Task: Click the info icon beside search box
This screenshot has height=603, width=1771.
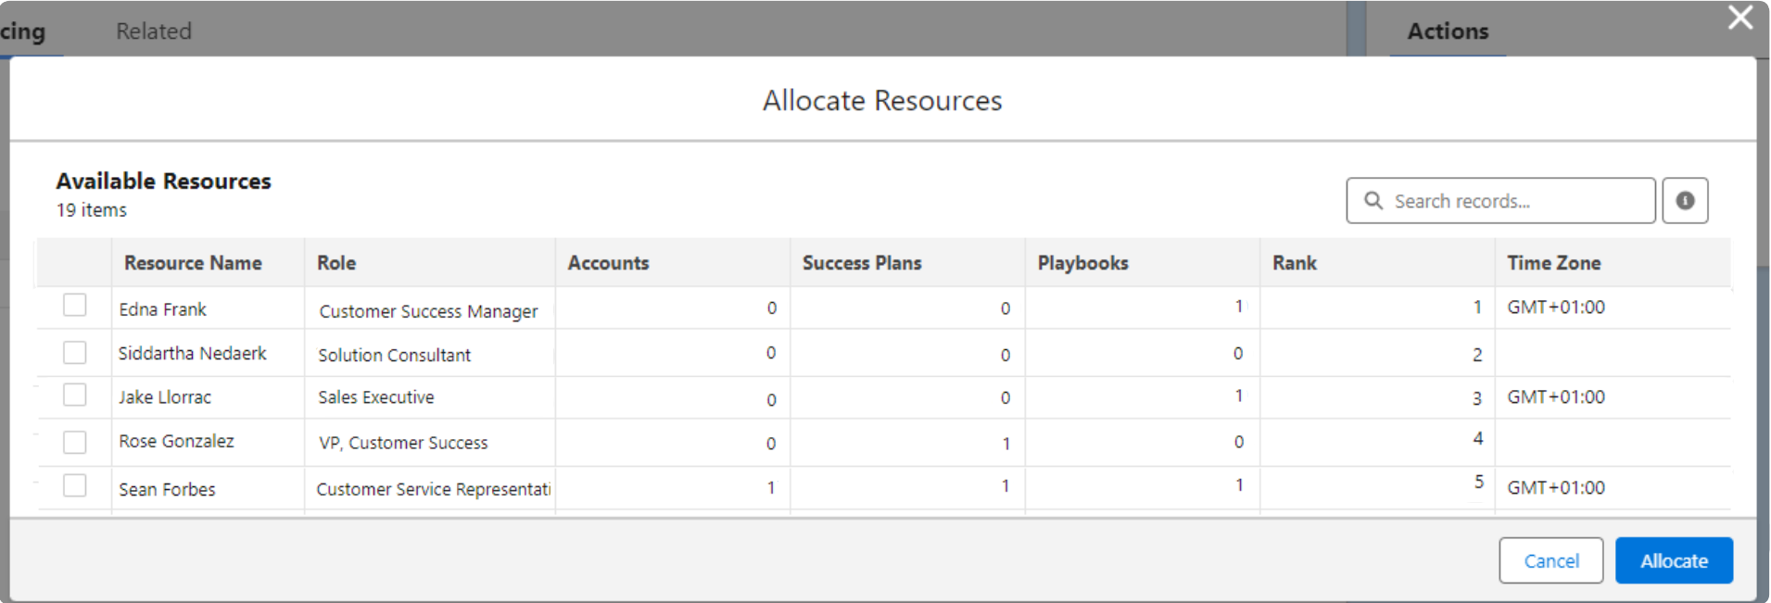Action: coord(1684,201)
